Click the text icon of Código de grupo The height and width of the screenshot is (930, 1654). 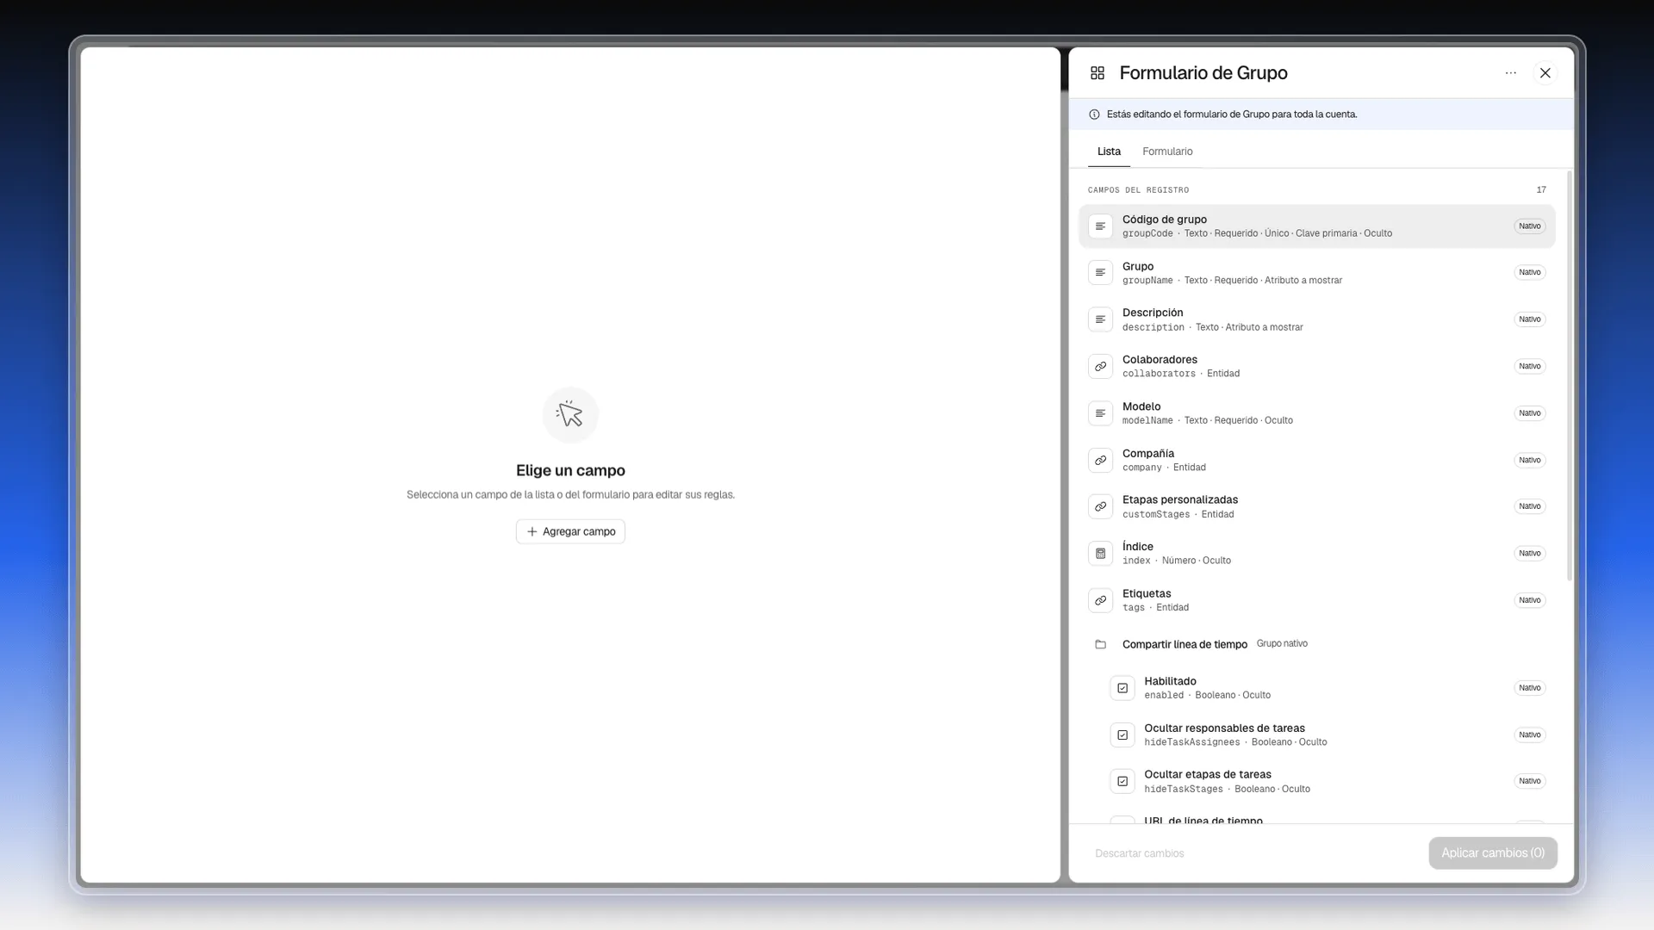pyautogui.click(x=1100, y=226)
